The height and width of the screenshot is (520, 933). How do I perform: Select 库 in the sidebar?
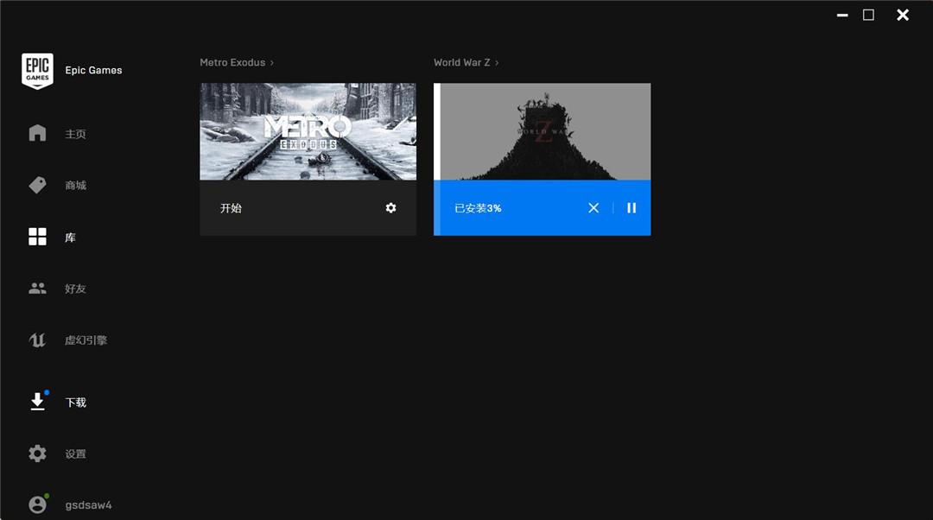(70, 238)
